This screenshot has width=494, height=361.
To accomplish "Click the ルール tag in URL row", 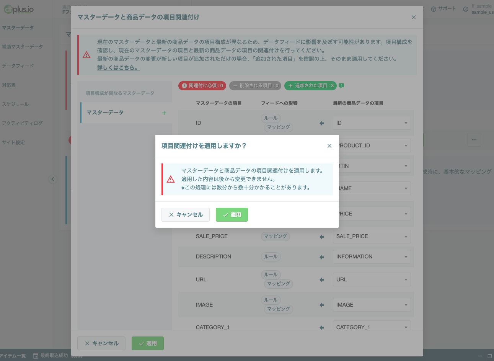I will point(271,274).
